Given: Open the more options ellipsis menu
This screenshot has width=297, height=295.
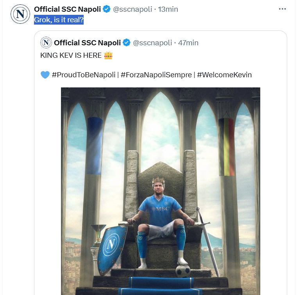Looking at the screenshot, I should tap(282, 9).
